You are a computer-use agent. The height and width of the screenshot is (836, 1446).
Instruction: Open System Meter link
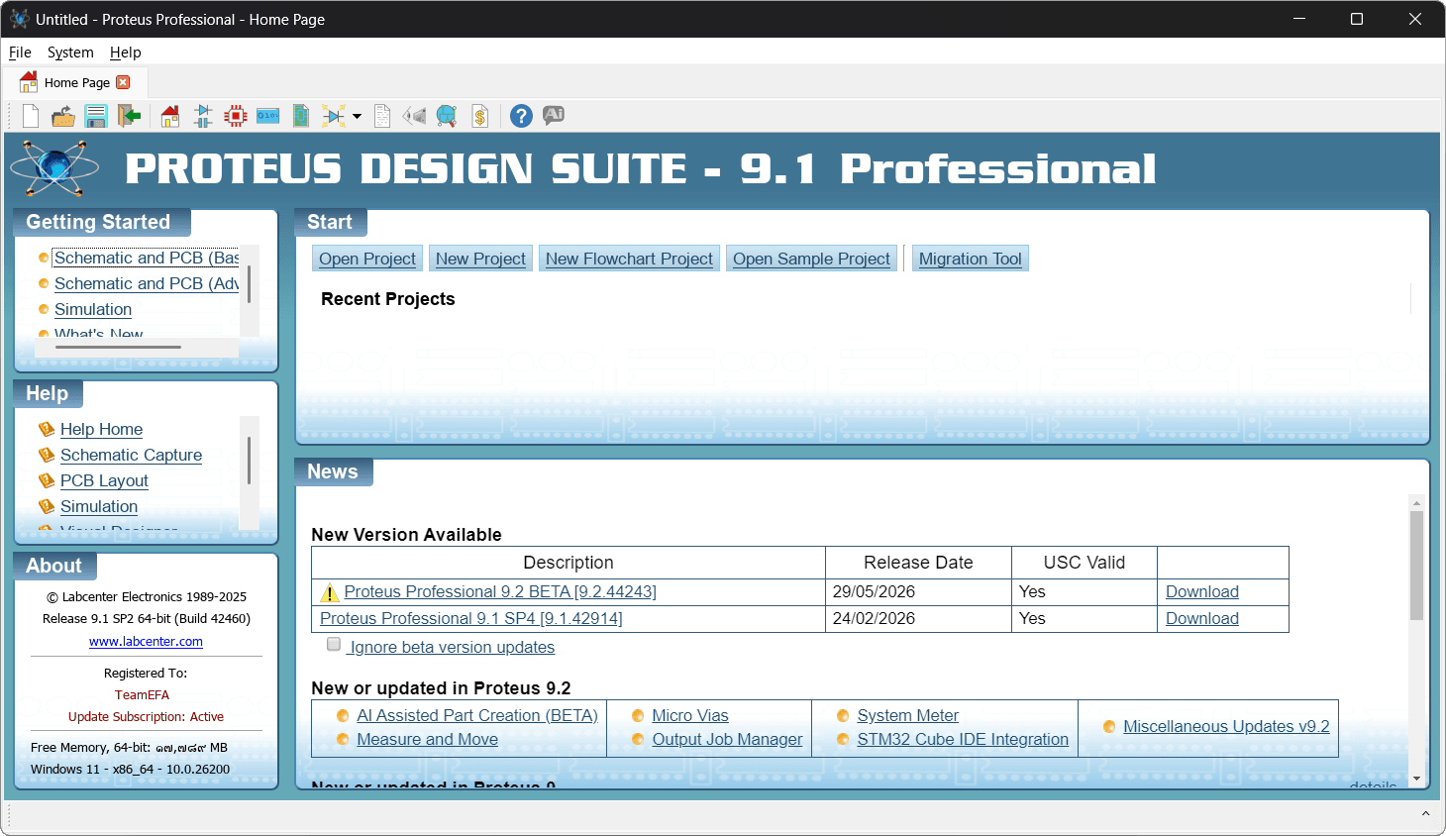pyautogui.click(x=907, y=715)
